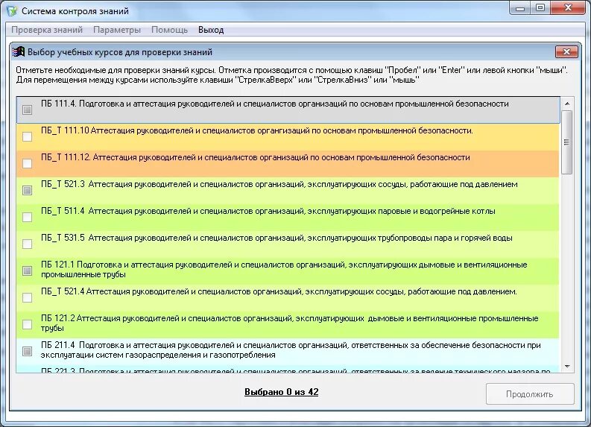The height and width of the screenshot is (427, 591).
Task: Click the ПБ 121.2 Аттестация руководителей row text
Action: [289, 323]
